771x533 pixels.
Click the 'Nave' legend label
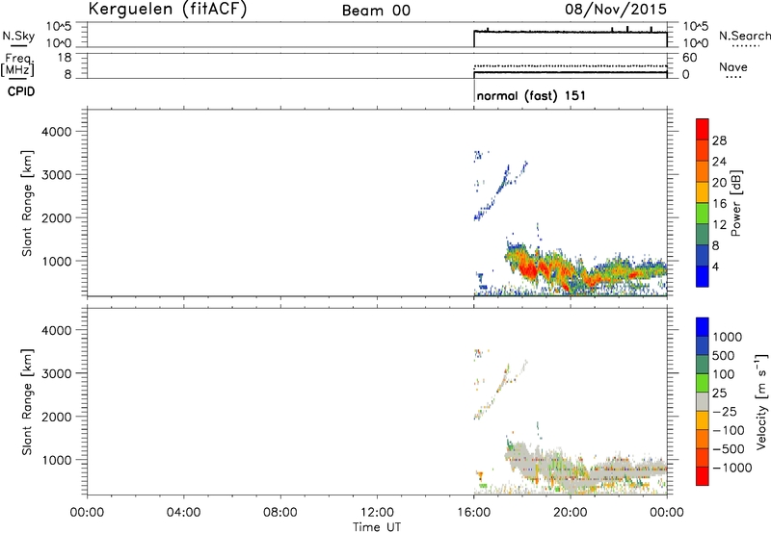(x=733, y=67)
